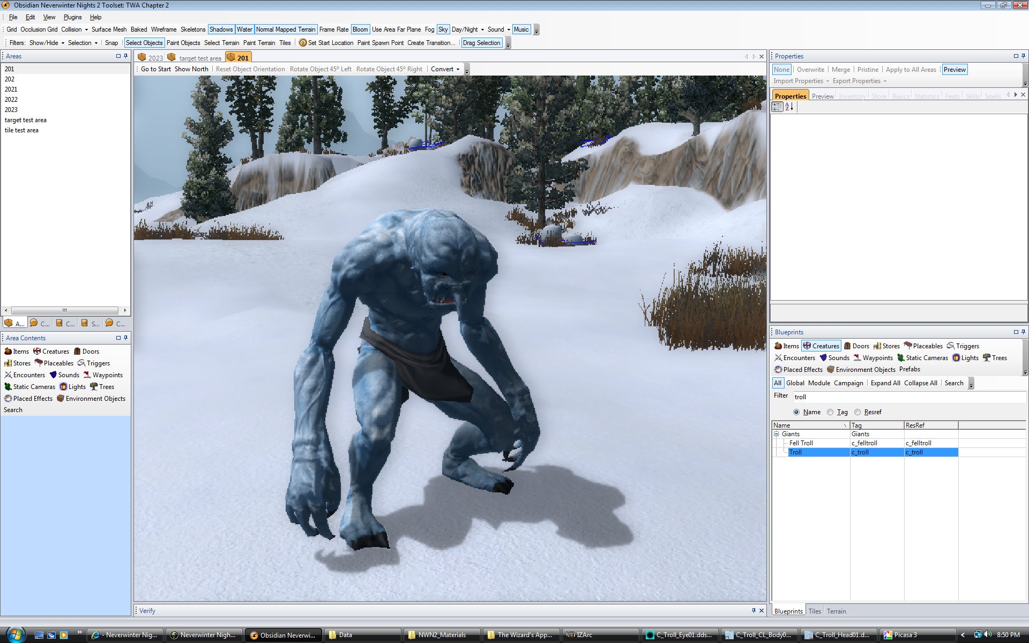
Task: Click Show North button
Action: point(191,69)
